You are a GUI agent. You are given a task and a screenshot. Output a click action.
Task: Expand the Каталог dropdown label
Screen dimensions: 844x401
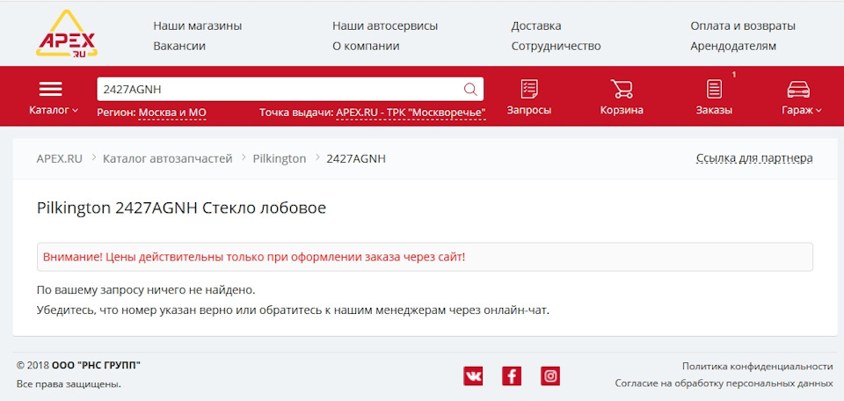[x=54, y=110]
